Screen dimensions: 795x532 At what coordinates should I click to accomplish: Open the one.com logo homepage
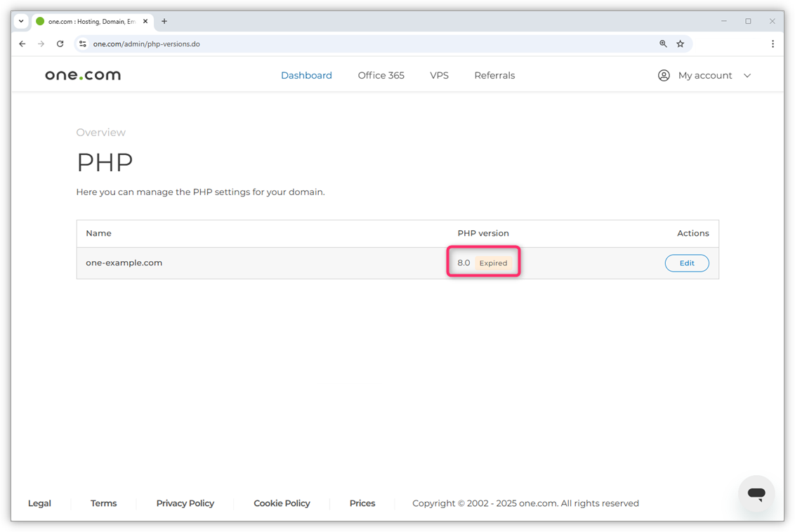click(x=82, y=75)
